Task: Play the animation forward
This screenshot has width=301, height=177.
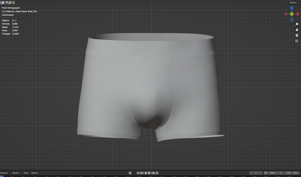Action: coord(149,173)
